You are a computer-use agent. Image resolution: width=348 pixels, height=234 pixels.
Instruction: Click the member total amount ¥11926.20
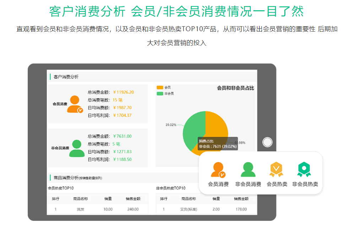click(123, 92)
